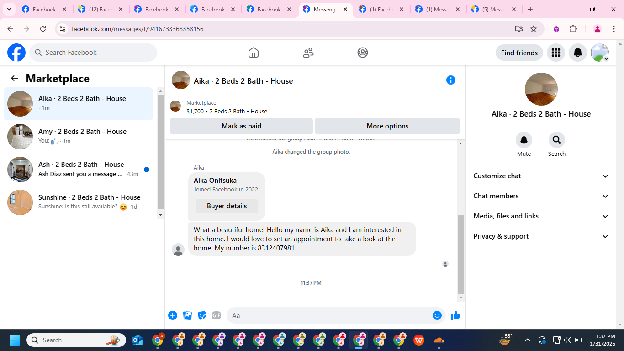624x351 pixels.
Task: Open the Amy · 2 Beds 2 Bath conversation
Action: tap(78, 137)
